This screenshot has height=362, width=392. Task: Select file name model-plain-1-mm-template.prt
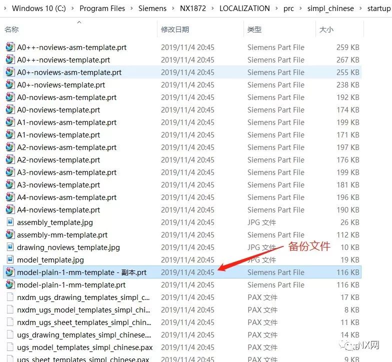pyautogui.click(x=71, y=285)
